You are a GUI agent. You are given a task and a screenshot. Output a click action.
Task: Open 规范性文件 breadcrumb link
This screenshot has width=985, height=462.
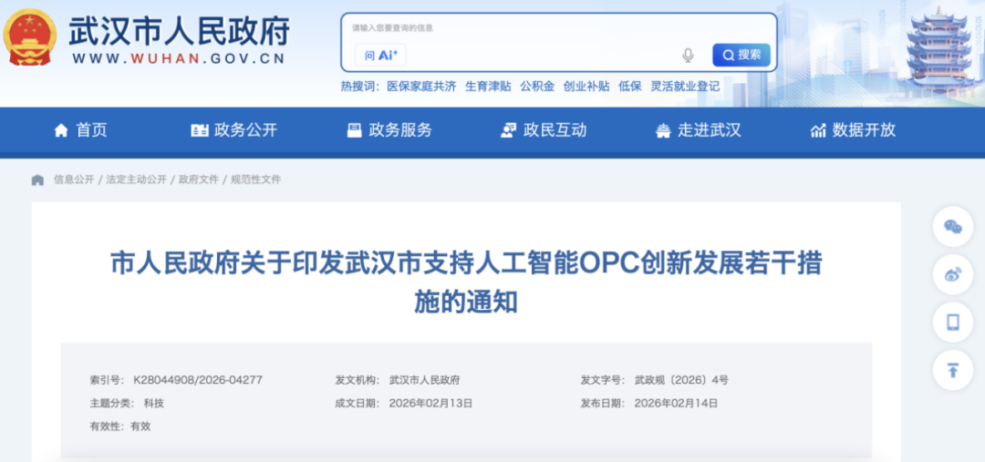(256, 180)
